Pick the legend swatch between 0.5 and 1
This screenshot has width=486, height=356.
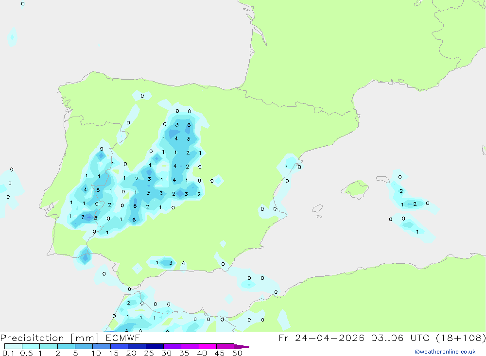click(x=31, y=346)
